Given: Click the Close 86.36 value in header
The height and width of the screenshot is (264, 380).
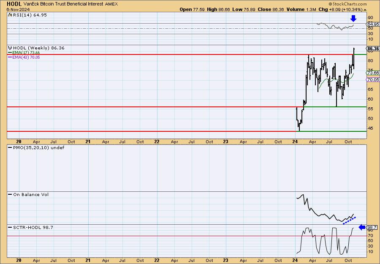Looking at the screenshot, I should (271, 9).
